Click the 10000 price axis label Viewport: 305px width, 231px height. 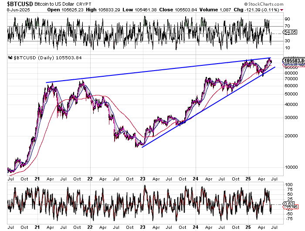click(x=290, y=167)
